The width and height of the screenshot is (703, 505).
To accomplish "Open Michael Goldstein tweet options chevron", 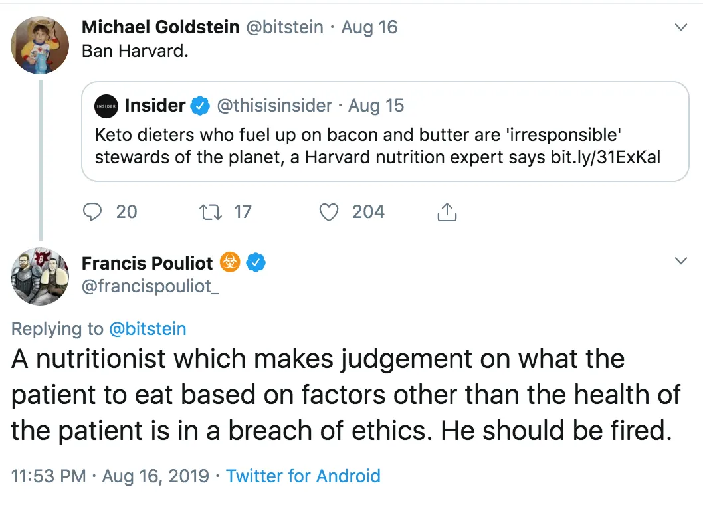I will [x=681, y=27].
